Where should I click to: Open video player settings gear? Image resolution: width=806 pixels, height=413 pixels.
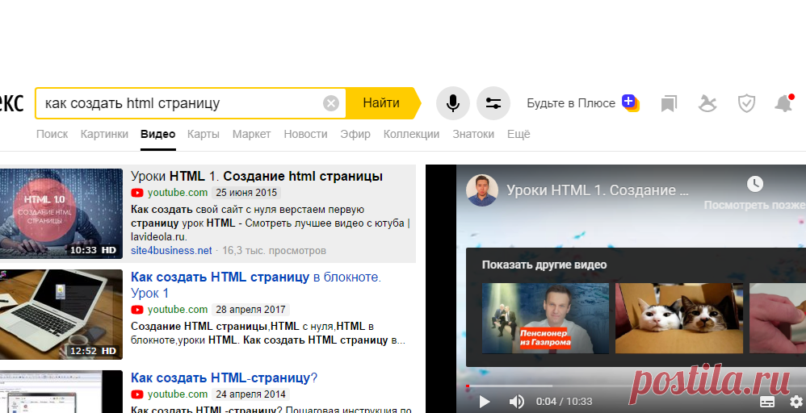tap(797, 401)
